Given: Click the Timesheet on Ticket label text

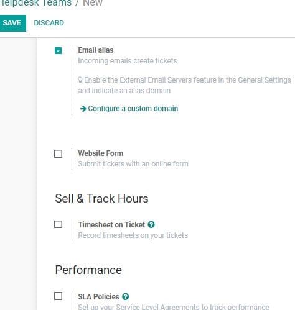Looking at the screenshot, I should tap(111, 225).
